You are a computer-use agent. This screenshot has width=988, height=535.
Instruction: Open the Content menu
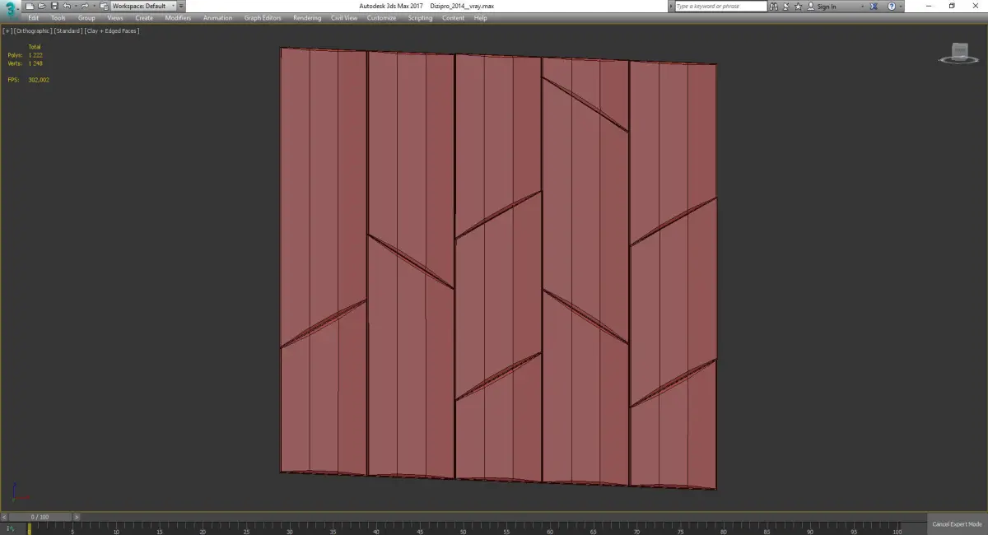click(x=454, y=18)
